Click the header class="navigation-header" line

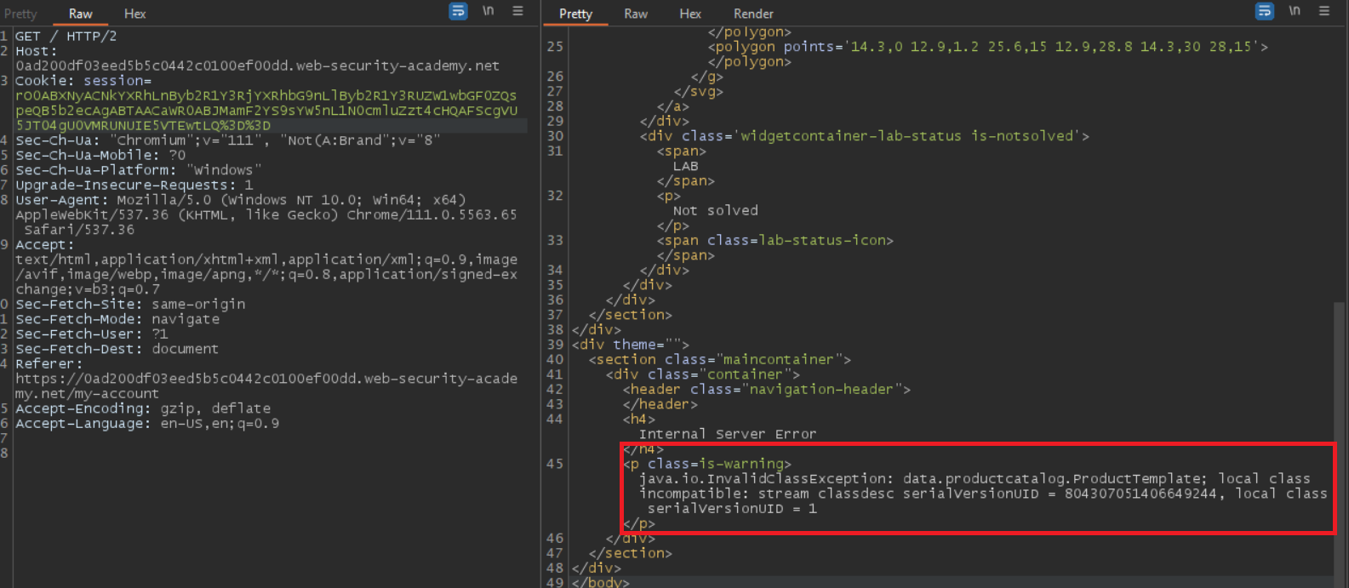(766, 390)
